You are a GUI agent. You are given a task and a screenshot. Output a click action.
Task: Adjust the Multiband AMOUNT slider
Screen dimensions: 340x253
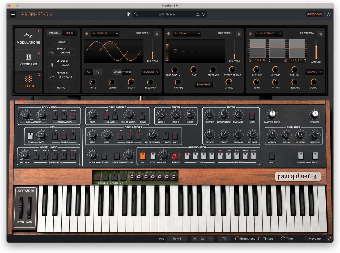pyautogui.click(x=316, y=49)
